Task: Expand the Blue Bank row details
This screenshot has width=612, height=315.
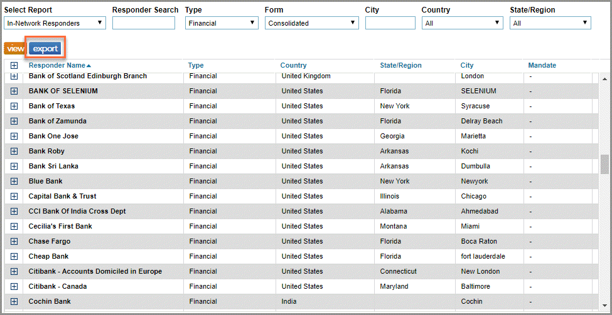Action: tap(14, 181)
